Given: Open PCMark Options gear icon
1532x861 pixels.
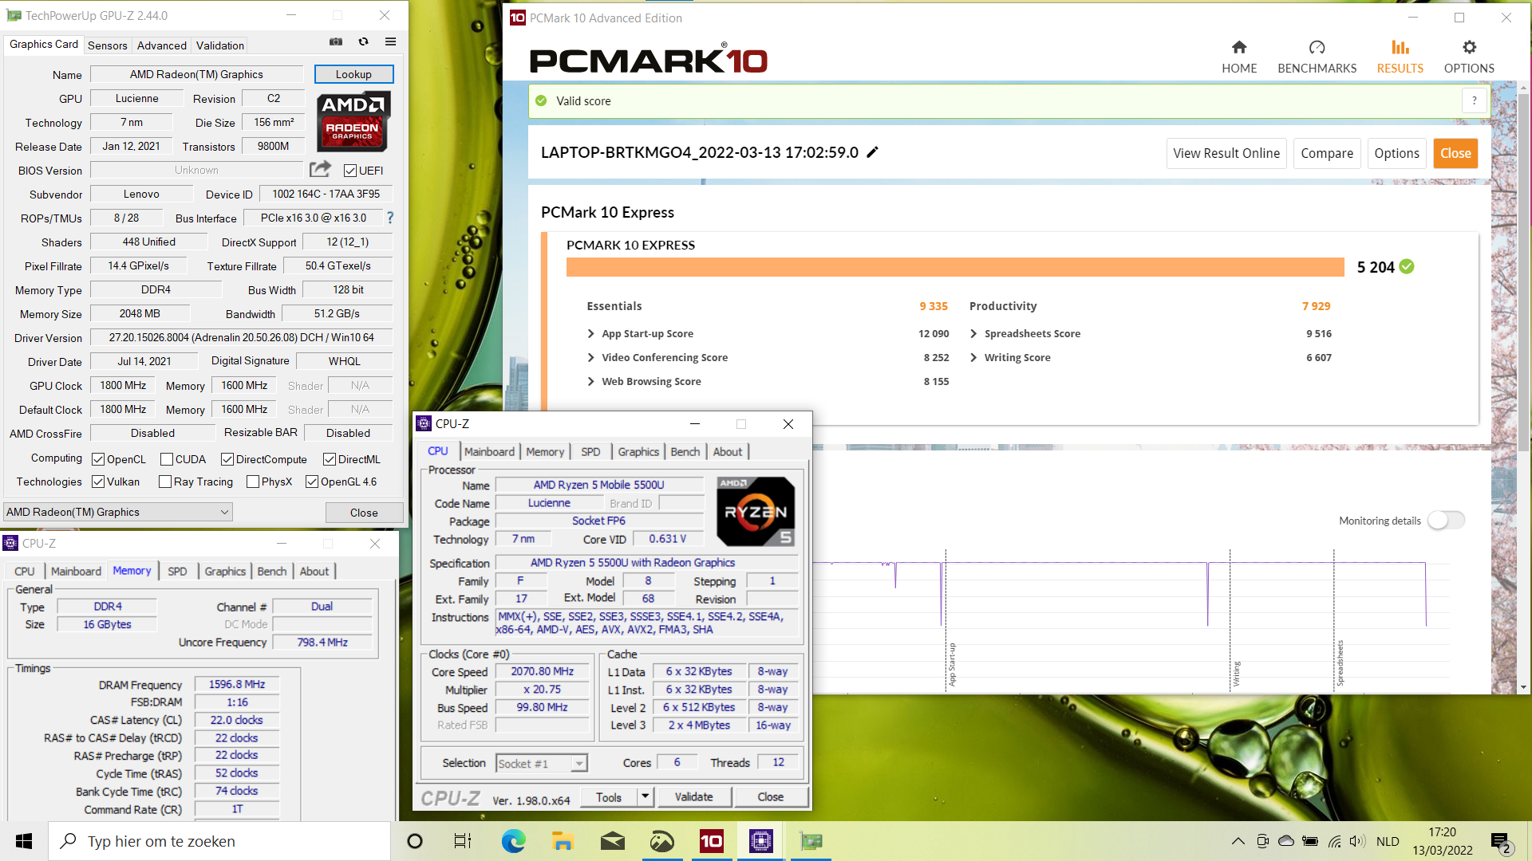Looking at the screenshot, I should 1469,48.
